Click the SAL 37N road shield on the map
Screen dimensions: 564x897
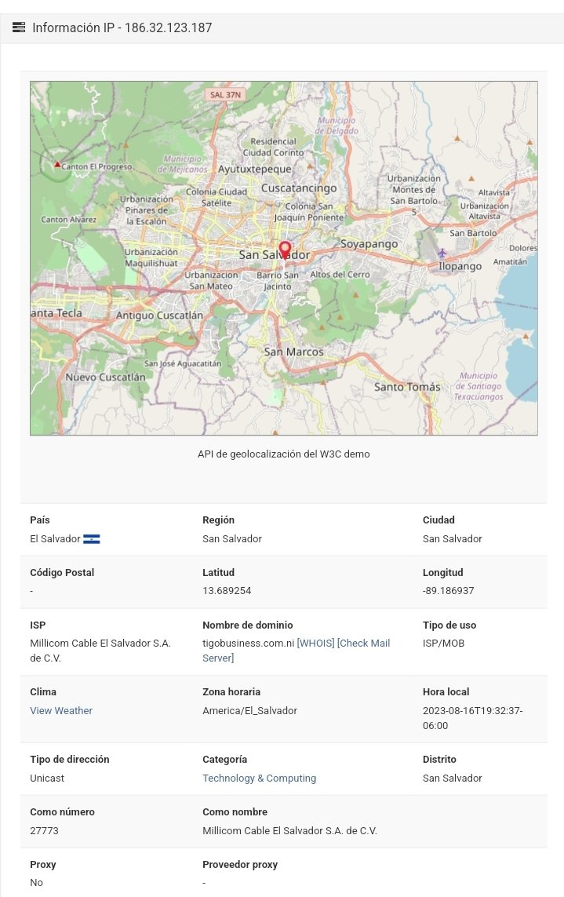pyautogui.click(x=225, y=94)
